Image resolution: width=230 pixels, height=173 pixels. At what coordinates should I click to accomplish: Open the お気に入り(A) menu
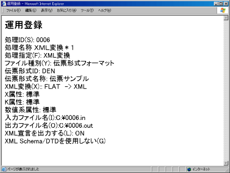[x=67, y=11]
